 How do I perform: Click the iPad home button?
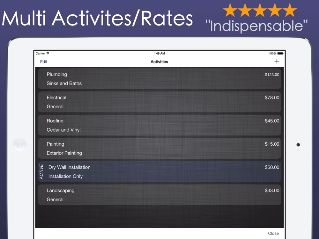tap(19, 145)
